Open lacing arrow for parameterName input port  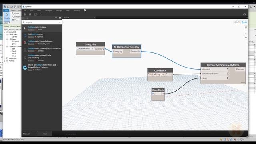(x=228, y=74)
